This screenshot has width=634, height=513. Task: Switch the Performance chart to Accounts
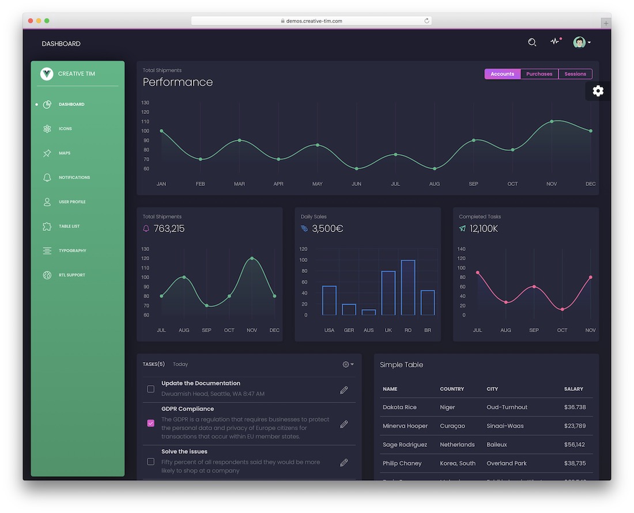pyautogui.click(x=502, y=74)
